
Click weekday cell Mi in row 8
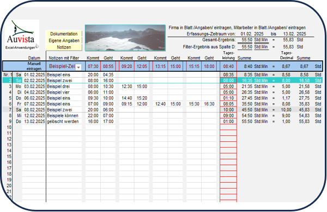(19, 115)
